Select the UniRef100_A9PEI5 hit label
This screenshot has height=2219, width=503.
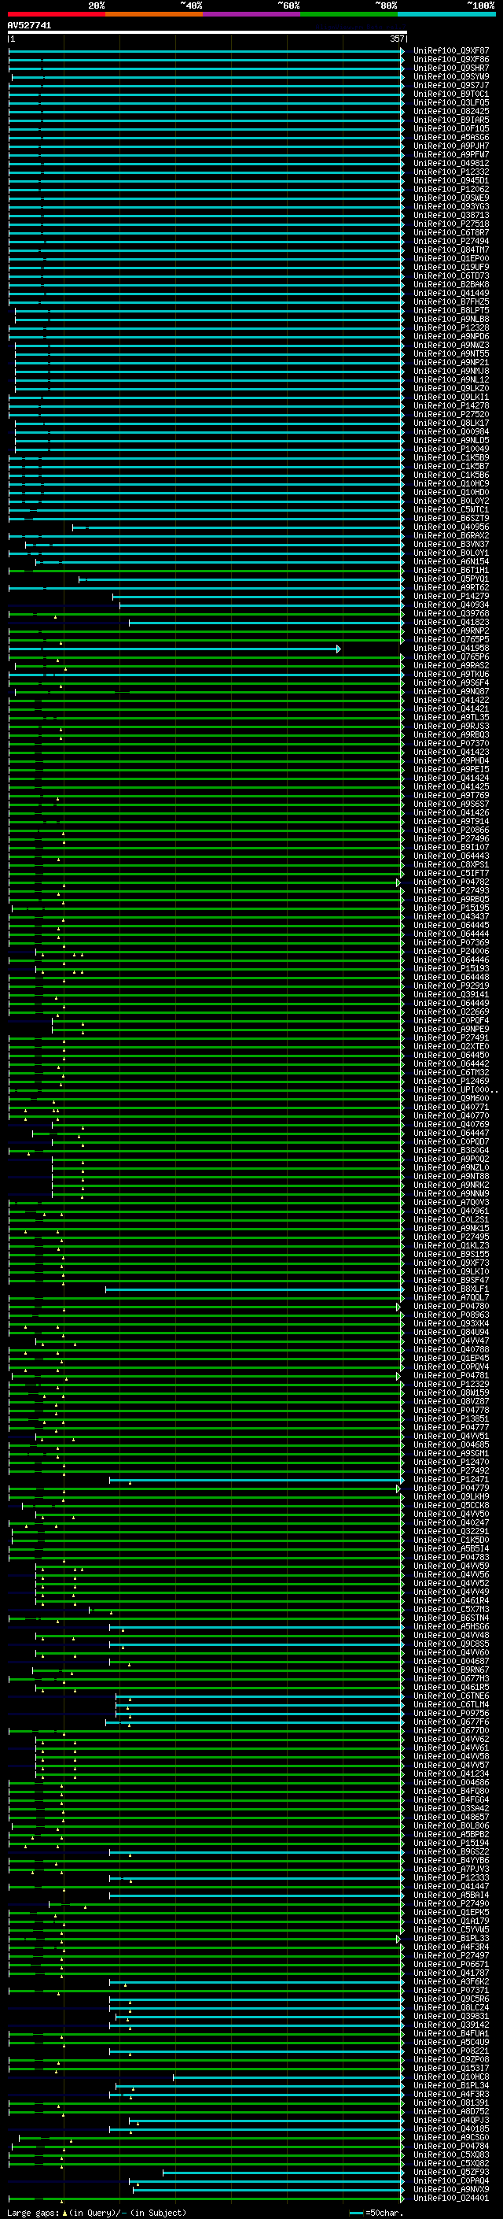[x=451, y=769]
